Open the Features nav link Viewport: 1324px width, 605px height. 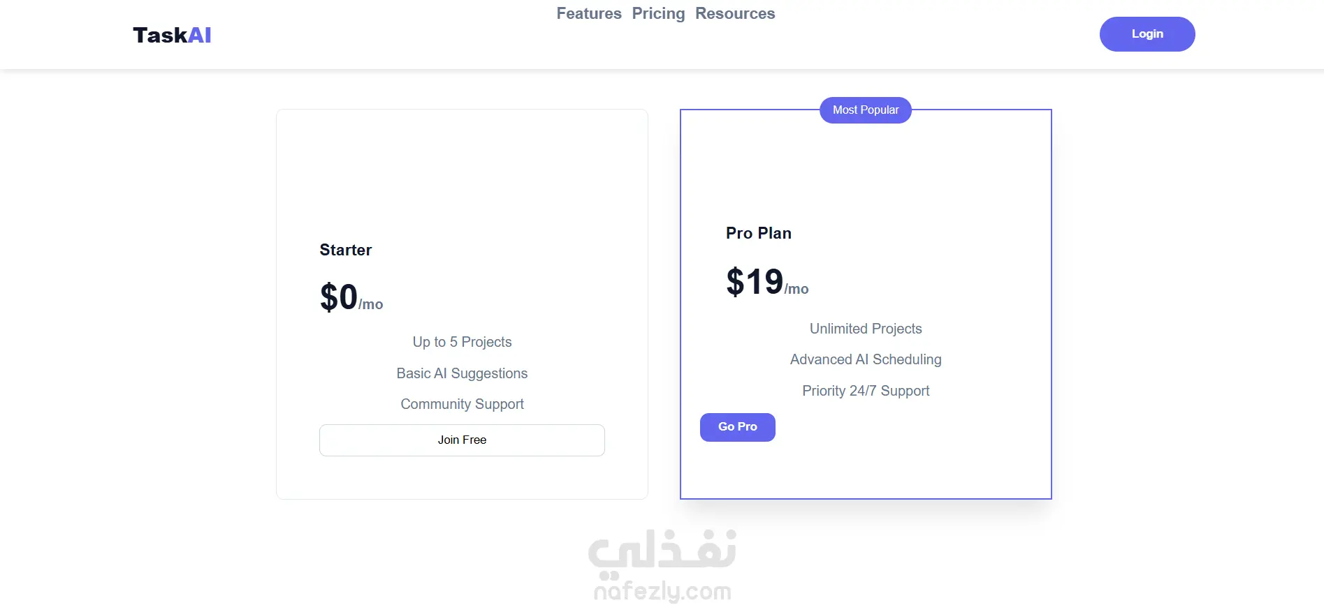pos(588,14)
